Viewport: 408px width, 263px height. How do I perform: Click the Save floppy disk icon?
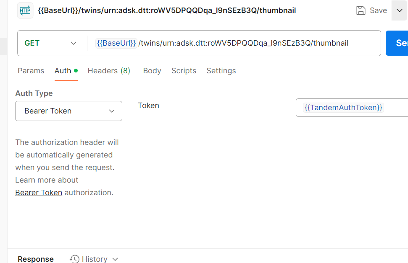pos(361,10)
